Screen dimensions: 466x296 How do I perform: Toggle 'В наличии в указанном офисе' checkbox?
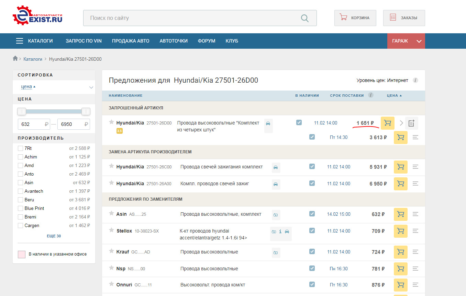point(22,254)
